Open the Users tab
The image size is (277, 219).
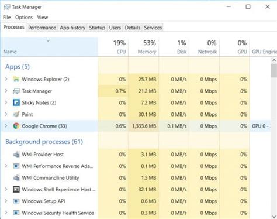(115, 28)
